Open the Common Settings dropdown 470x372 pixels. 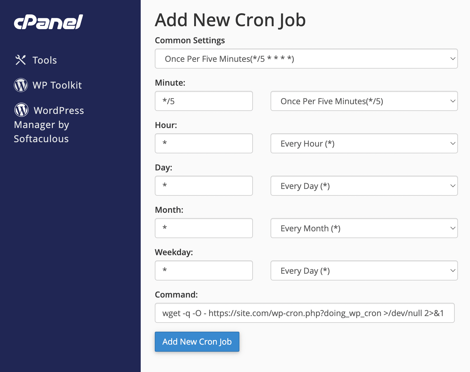coord(306,59)
